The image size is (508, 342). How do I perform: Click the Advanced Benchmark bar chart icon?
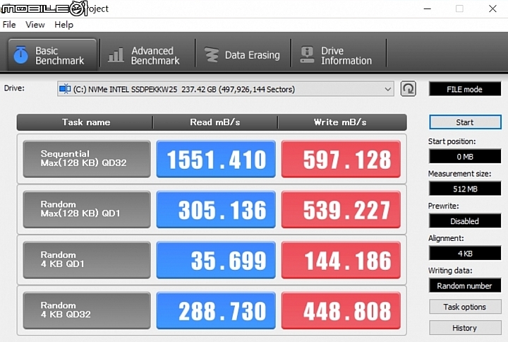click(116, 55)
